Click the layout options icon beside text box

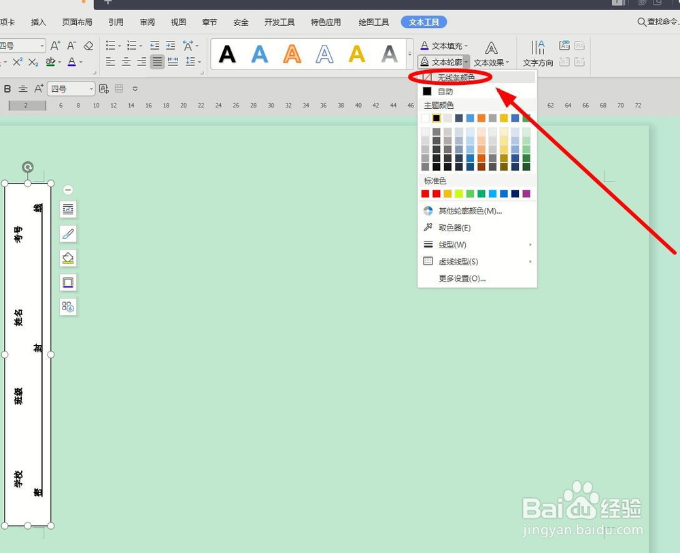[x=68, y=210]
